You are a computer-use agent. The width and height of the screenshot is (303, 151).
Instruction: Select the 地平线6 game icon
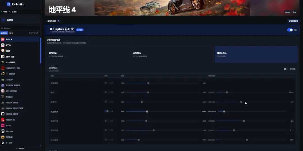[3, 45]
